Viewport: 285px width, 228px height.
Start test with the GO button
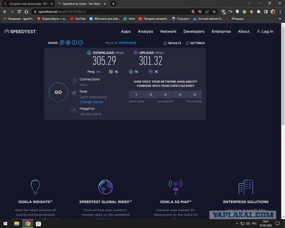(58, 92)
